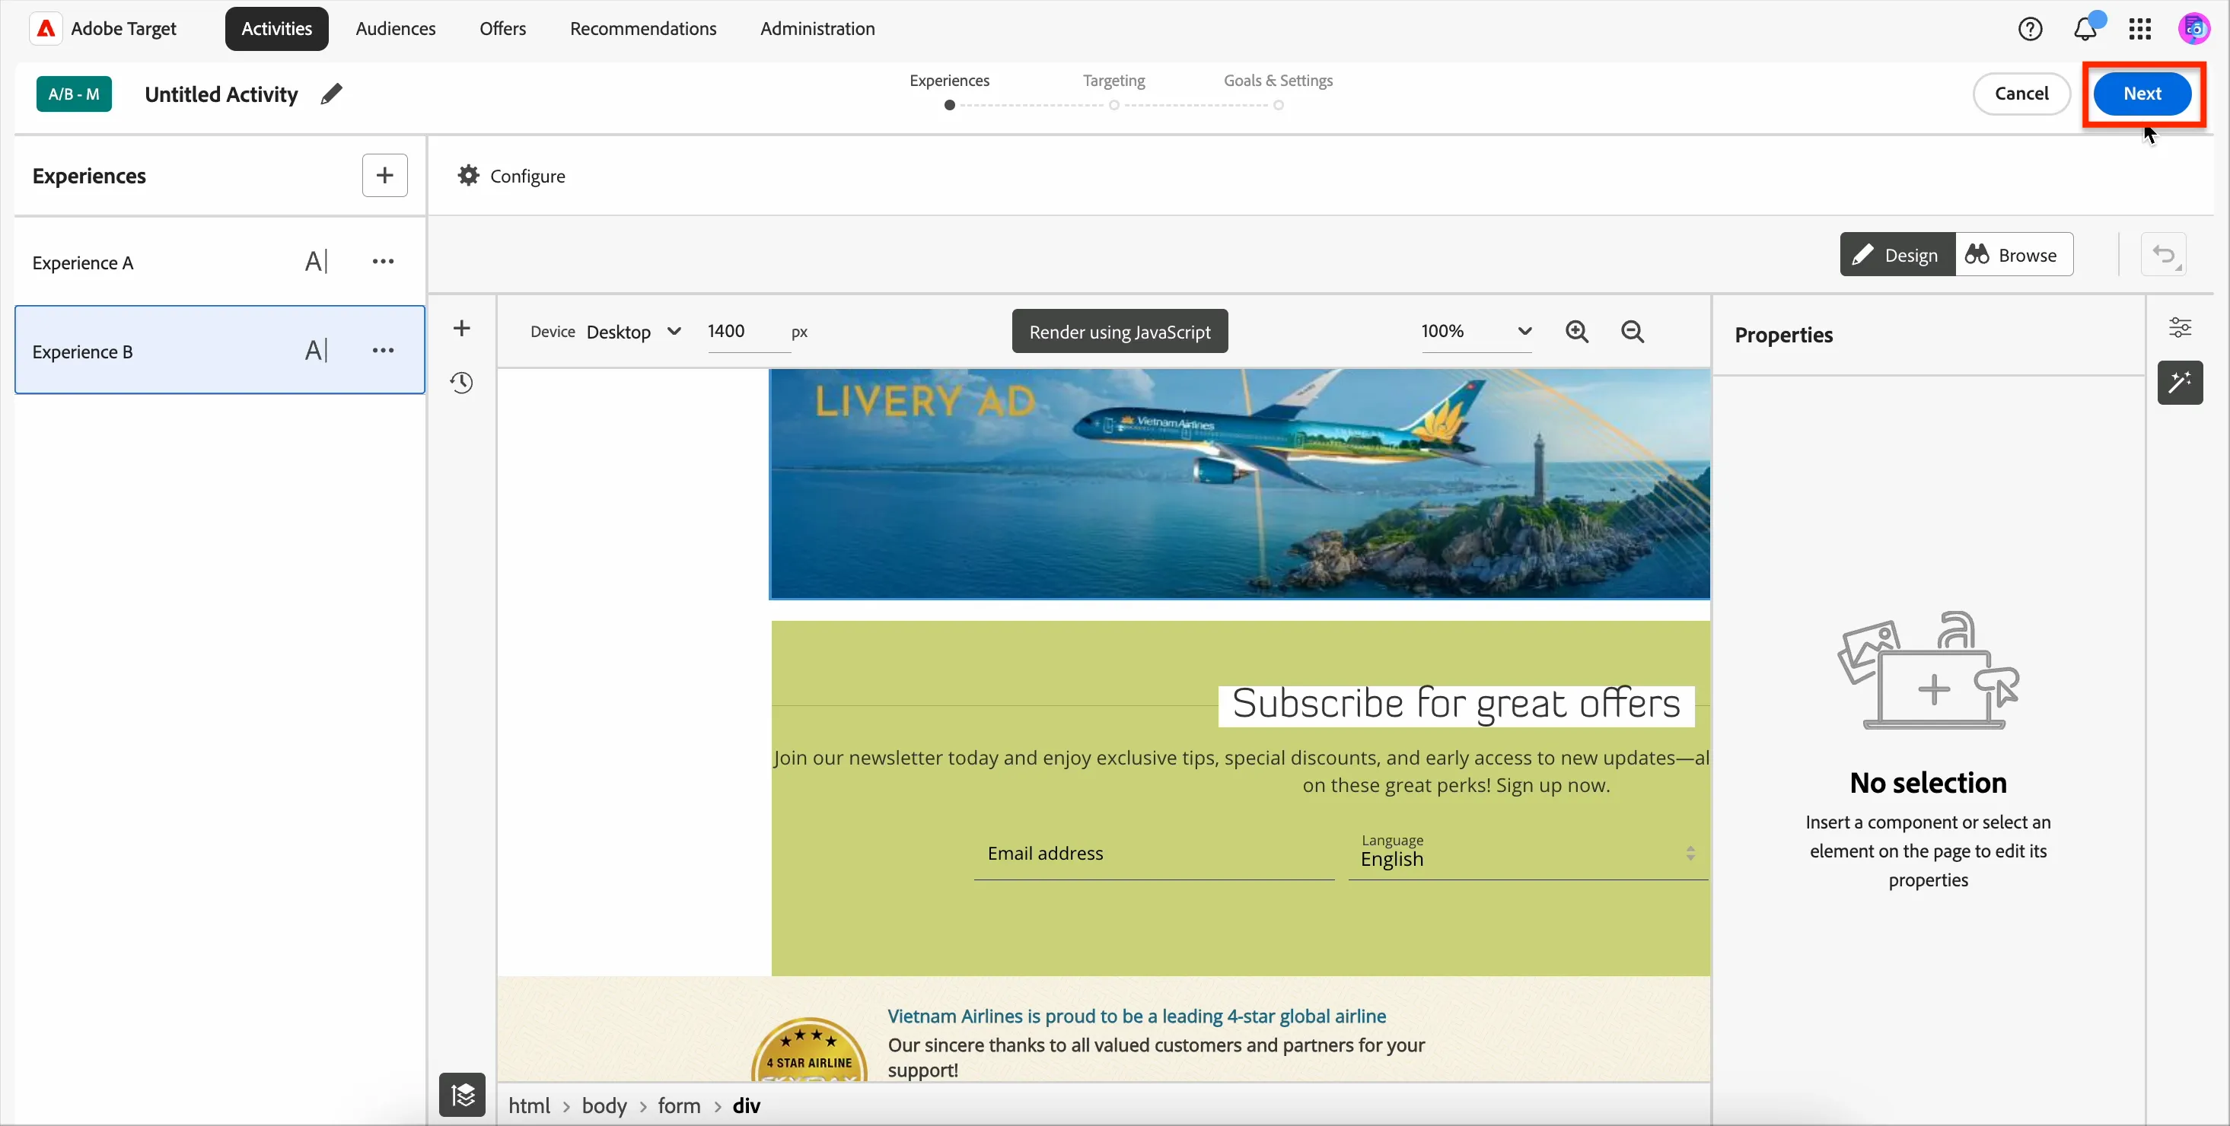Open the Device Desktop dropdown

point(634,332)
